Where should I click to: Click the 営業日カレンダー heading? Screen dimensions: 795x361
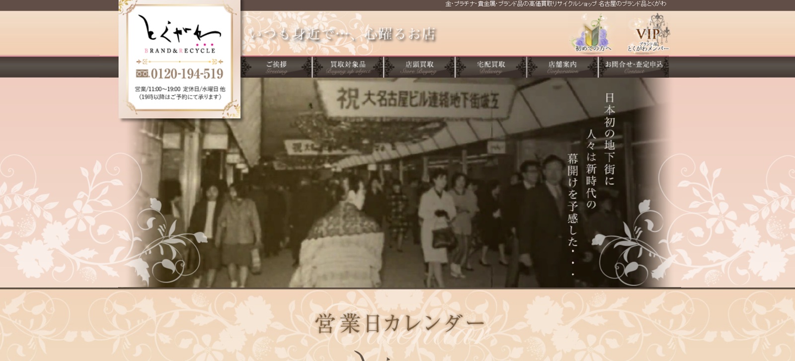(399, 324)
